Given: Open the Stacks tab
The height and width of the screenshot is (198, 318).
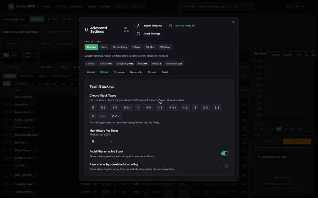Looking at the screenshot, I should click(x=104, y=72).
